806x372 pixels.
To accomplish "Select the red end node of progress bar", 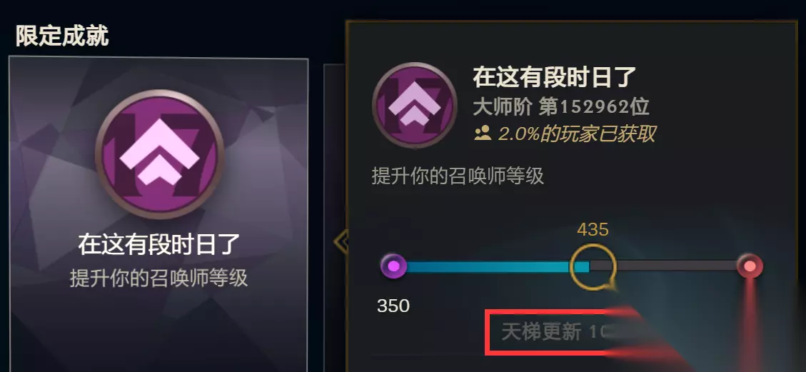I will pos(750,266).
